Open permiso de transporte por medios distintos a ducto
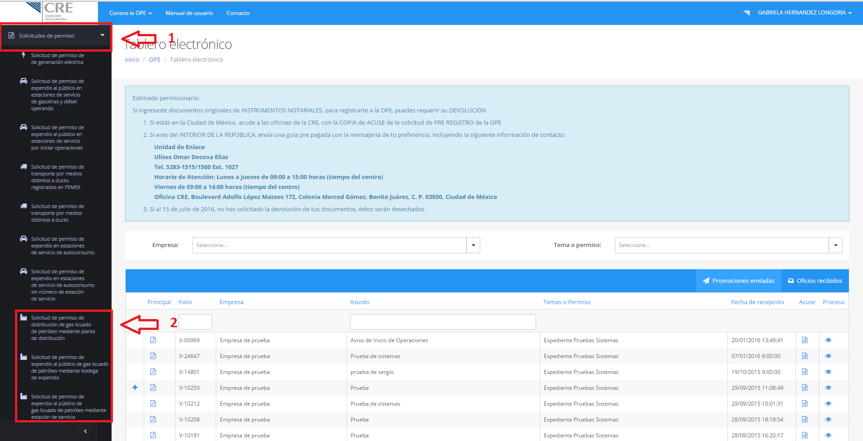863x441 pixels. [x=57, y=213]
